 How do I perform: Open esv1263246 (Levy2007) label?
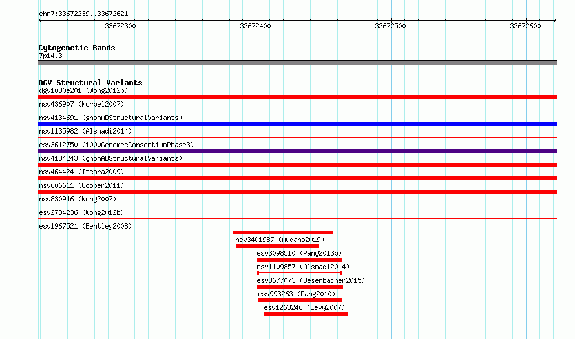tap(304, 307)
